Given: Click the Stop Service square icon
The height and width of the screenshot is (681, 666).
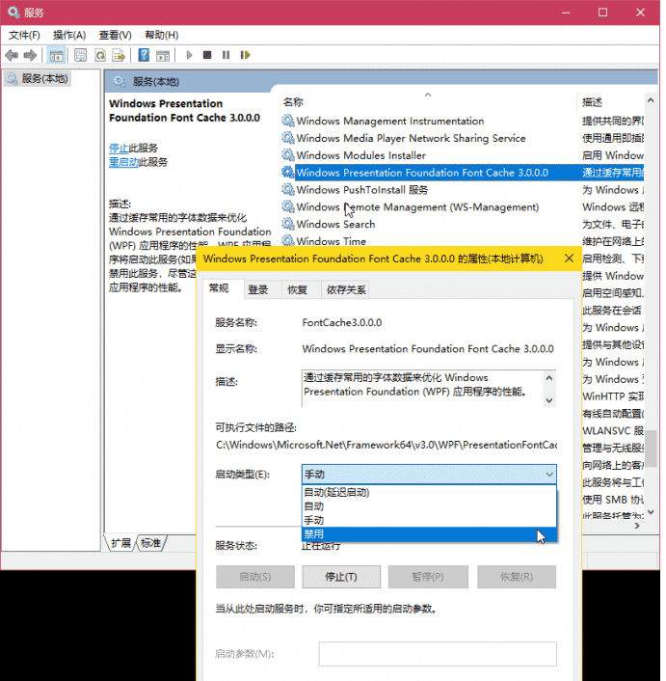Looking at the screenshot, I should tap(207, 55).
